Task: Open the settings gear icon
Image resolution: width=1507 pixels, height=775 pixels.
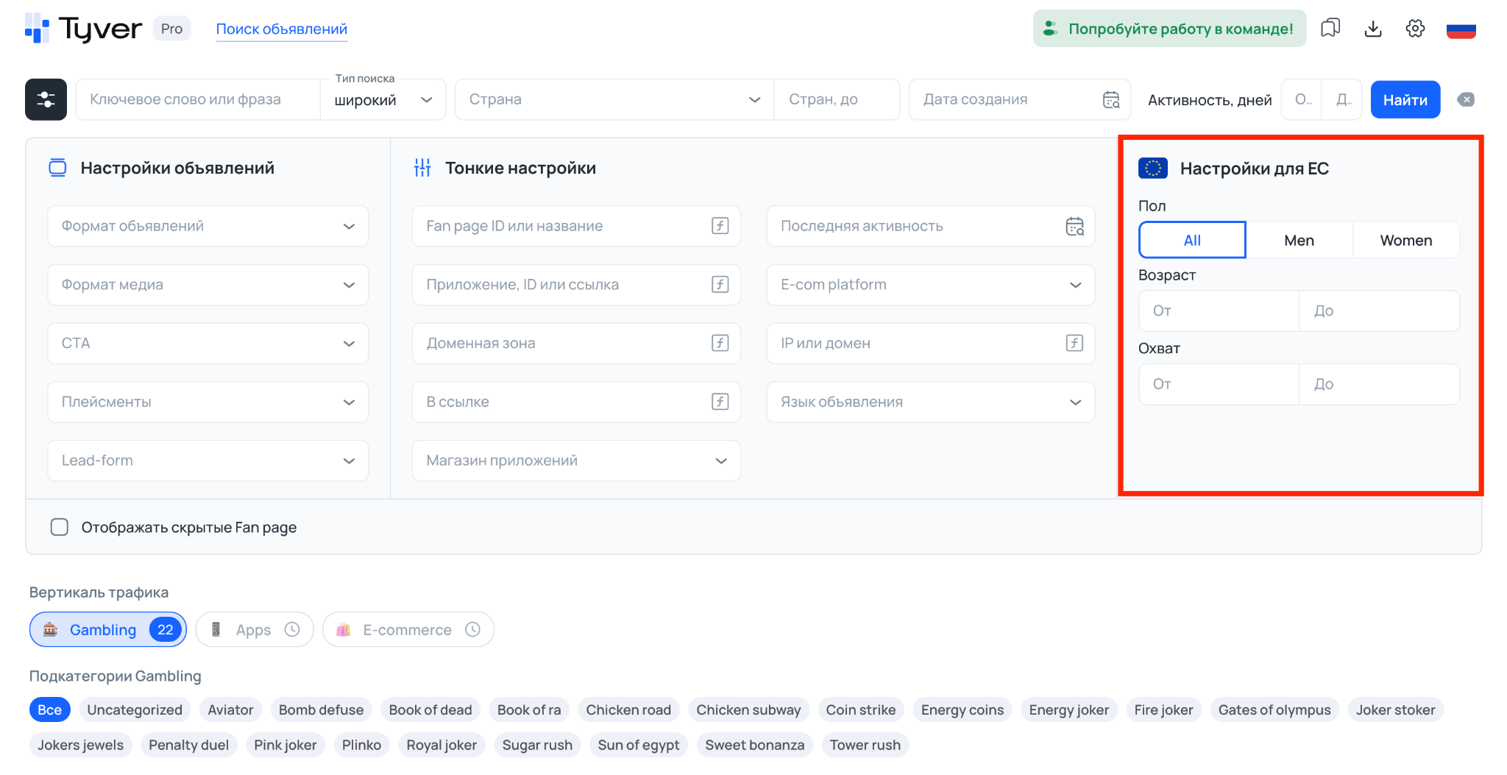Action: [x=1415, y=29]
